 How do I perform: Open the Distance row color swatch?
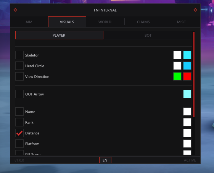point(187,133)
